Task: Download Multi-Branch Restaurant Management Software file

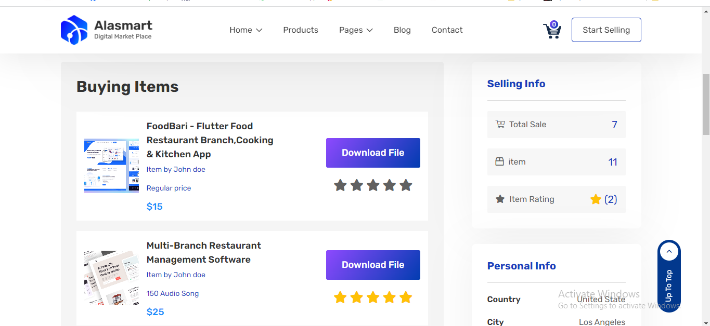Action: click(373, 265)
